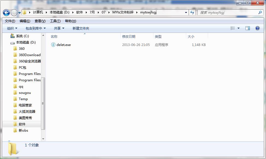Click the 本地磁盘 (D:) drive icon
266x159 pixels.
[13, 43]
